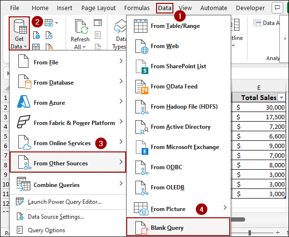The width and height of the screenshot is (289, 237).
Task: Open Data Source Settings
Action: coord(68,217)
